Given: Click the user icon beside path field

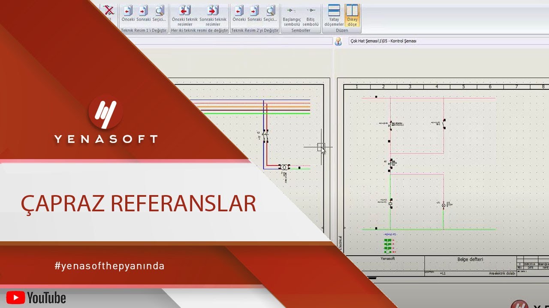Looking at the screenshot, I should pos(338,41).
